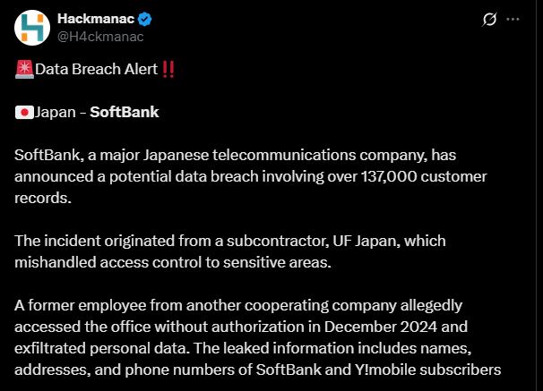543x391 pixels.
Task: Open the three-dot more options menu
Action: point(513,19)
